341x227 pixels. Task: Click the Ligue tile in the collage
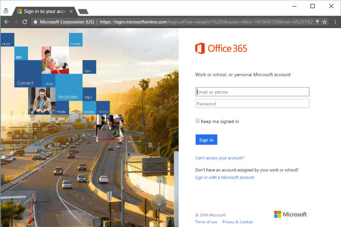click(x=89, y=67)
